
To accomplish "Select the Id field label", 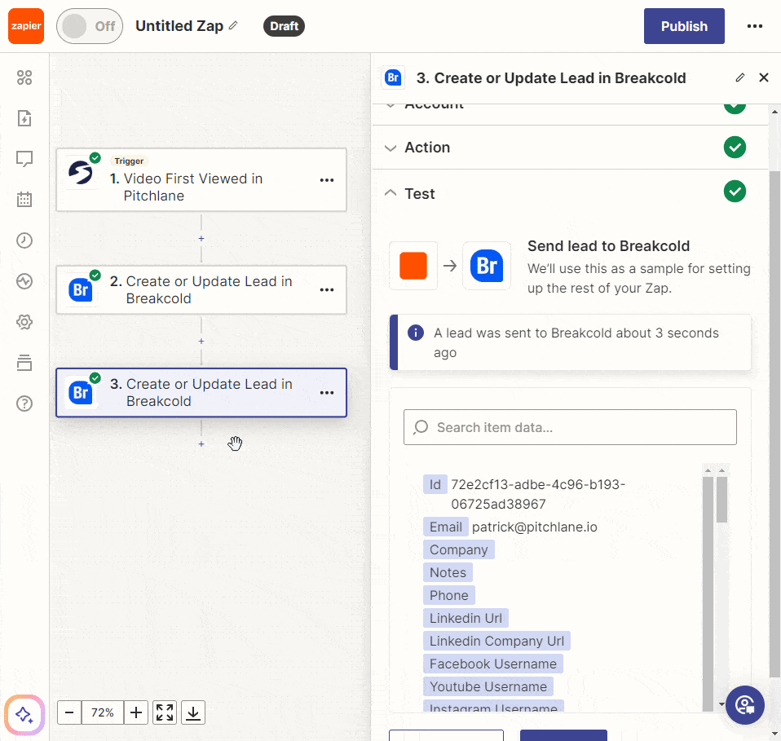I will (x=435, y=484).
